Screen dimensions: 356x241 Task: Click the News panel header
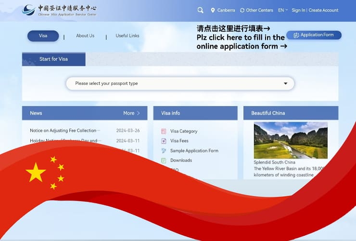85,113
